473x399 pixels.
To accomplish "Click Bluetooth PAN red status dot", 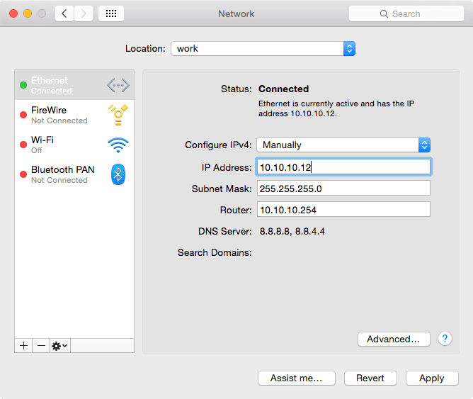I will (x=23, y=174).
